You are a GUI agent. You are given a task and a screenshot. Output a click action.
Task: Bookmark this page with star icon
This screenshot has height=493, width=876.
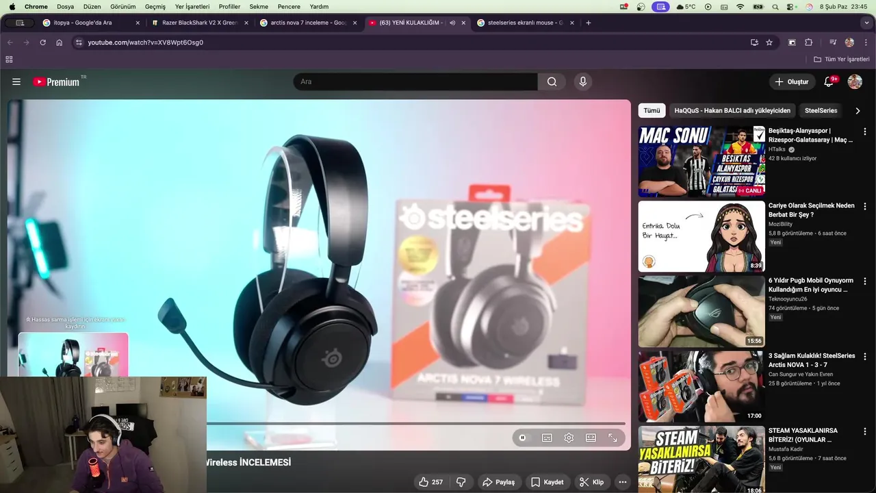(769, 42)
